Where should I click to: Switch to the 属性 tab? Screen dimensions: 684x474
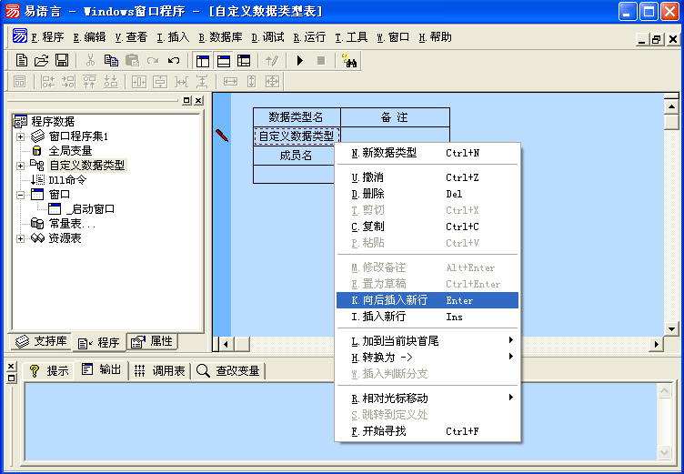[x=152, y=341]
